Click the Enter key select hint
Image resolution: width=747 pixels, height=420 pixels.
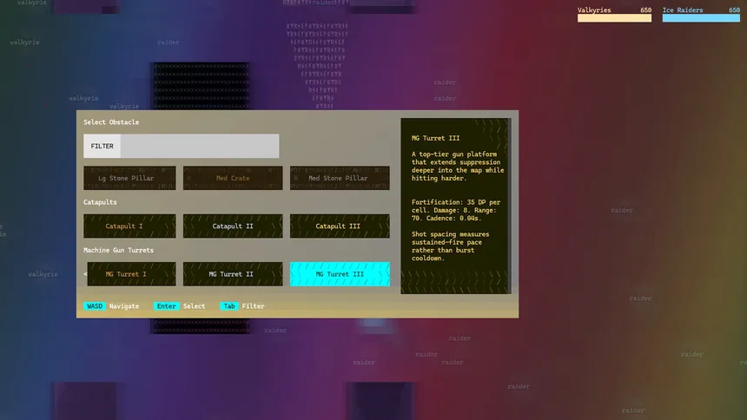[166, 306]
